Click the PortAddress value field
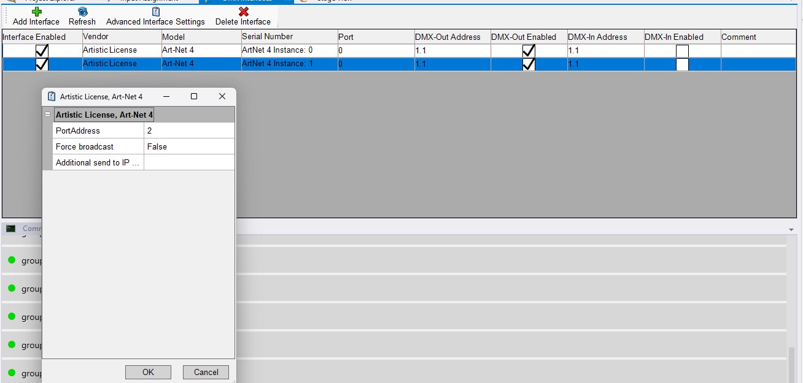This screenshot has height=383, width=803. [x=188, y=131]
